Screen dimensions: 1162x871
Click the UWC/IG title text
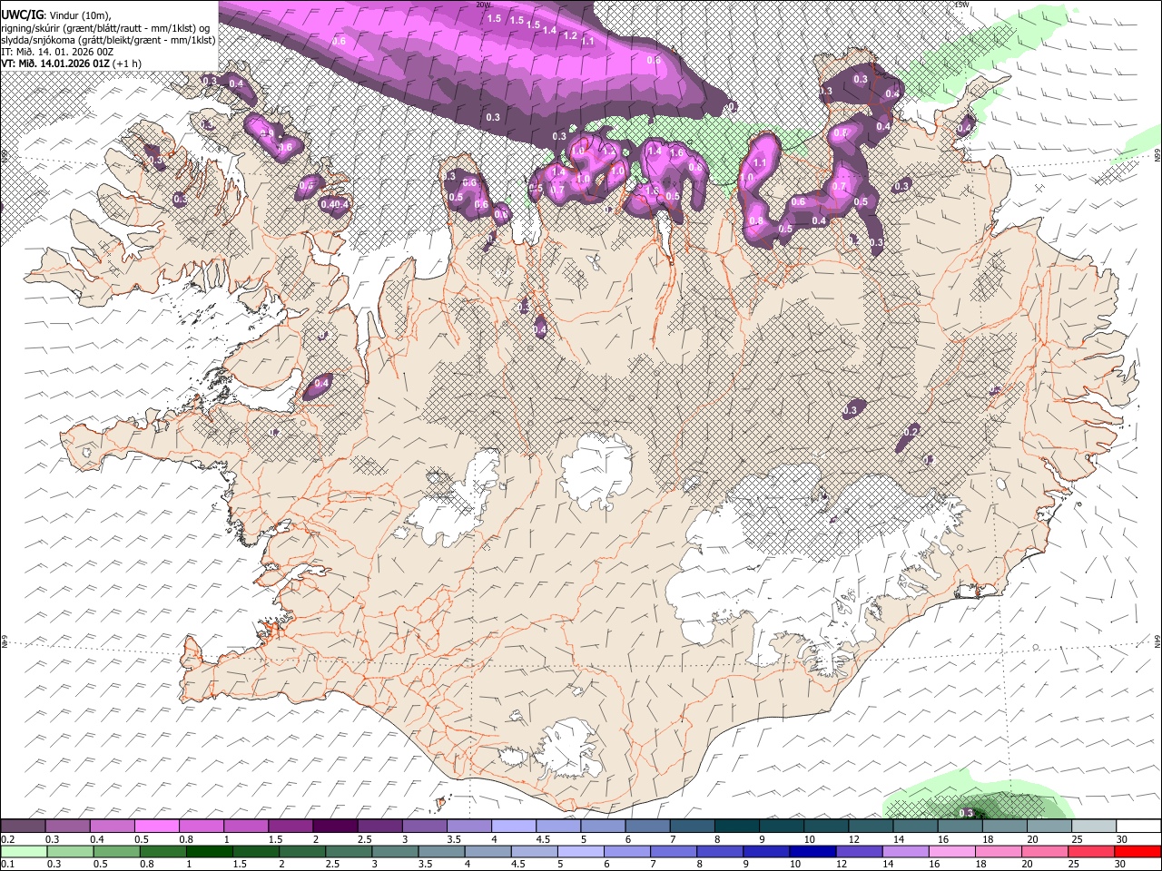[21, 15]
